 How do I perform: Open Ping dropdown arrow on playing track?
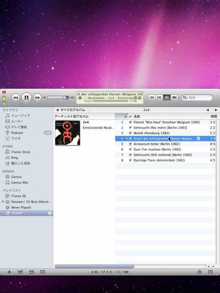[x=198, y=138]
